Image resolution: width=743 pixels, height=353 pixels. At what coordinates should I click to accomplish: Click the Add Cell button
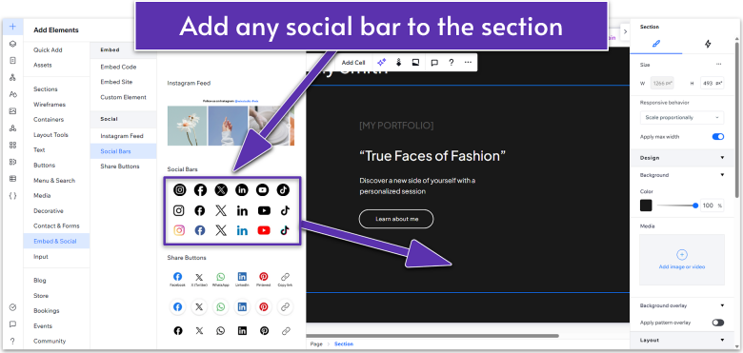(x=353, y=63)
